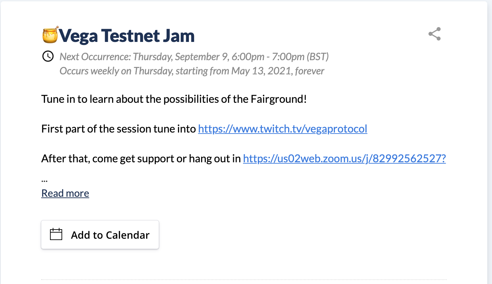Follow the us02web.zoom.us meeting link

[344, 158]
